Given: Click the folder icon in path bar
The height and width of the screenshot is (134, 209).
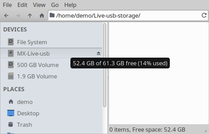Looking at the screenshot, I should pyautogui.click(x=52, y=15).
